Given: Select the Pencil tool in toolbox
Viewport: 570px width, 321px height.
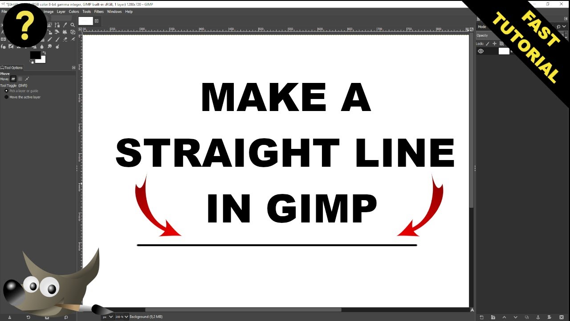Looking at the screenshot, I should pos(50,39).
